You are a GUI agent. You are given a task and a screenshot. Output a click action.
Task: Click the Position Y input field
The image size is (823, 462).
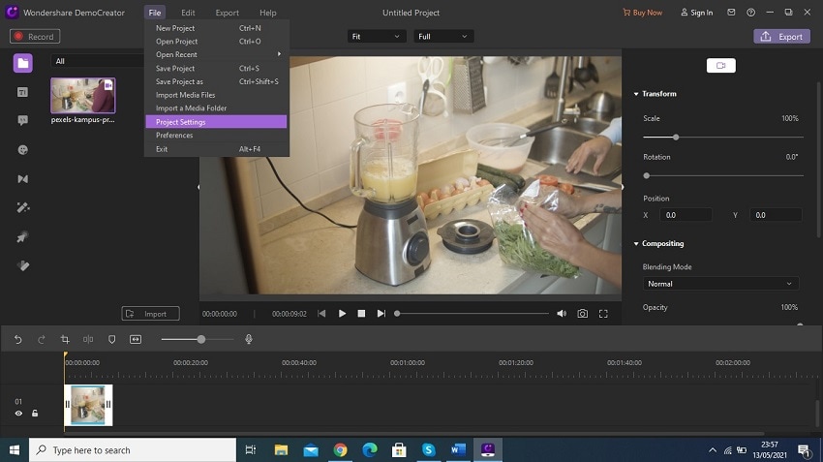click(x=777, y=215)
